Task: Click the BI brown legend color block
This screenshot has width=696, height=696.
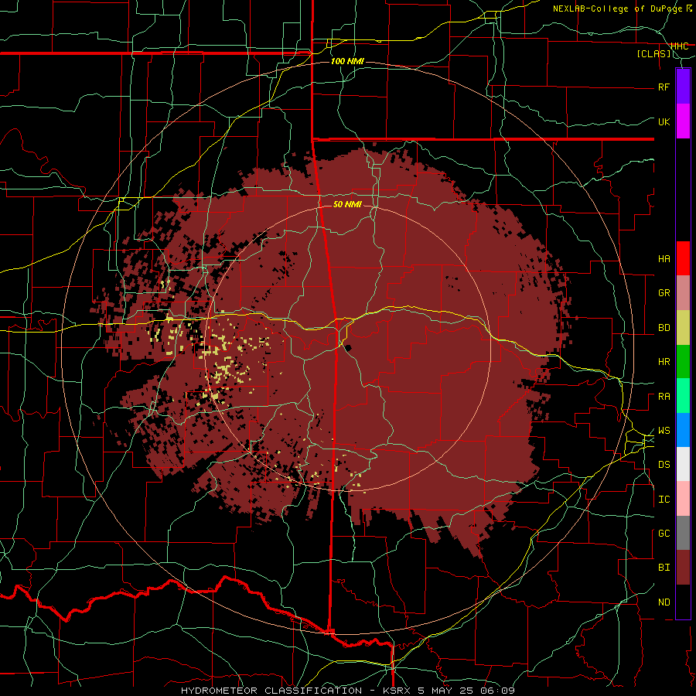Action: point(683,568)
